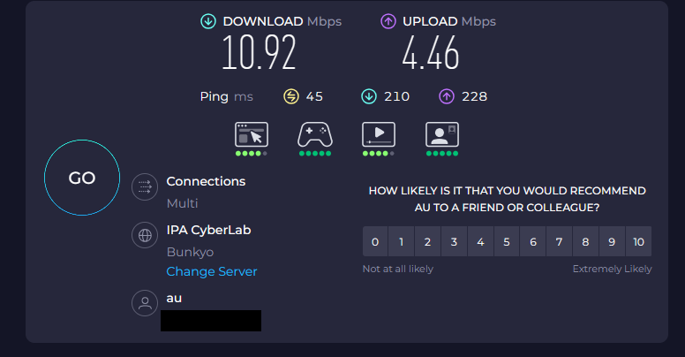Image resolution: width=685 pixels, height=357 pixels.
Task: Click the user account icon
Action: coord(143,304)
